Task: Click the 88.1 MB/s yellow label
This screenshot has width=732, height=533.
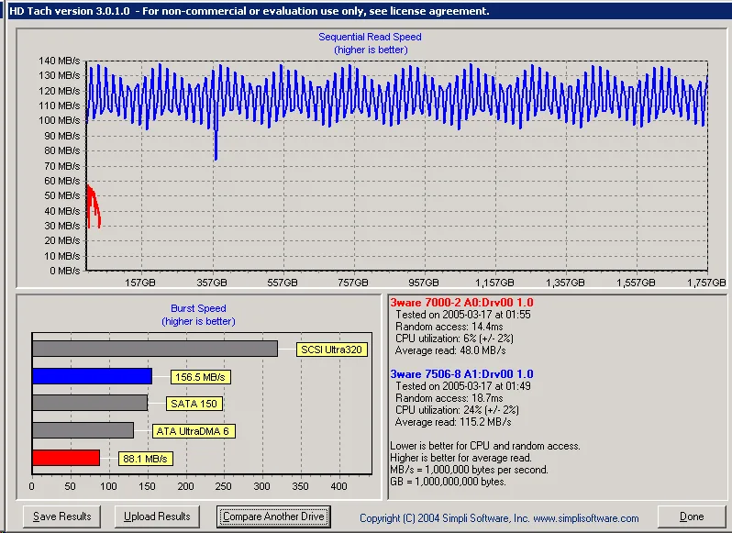Action: click(145, 459)
